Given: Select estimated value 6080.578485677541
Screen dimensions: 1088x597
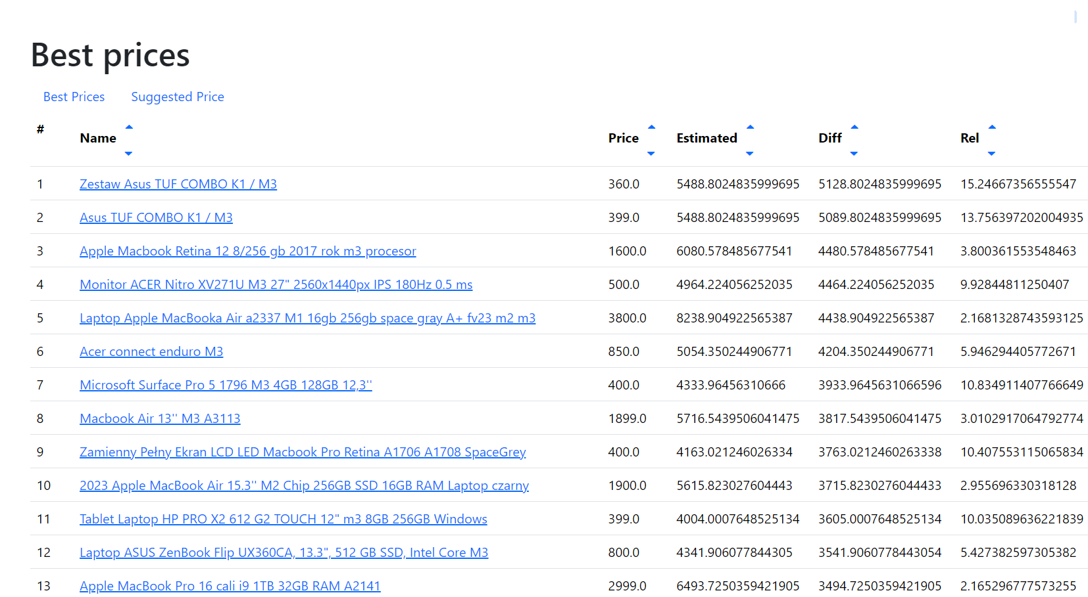Looking at the screenshot, I should click(734, 251).
